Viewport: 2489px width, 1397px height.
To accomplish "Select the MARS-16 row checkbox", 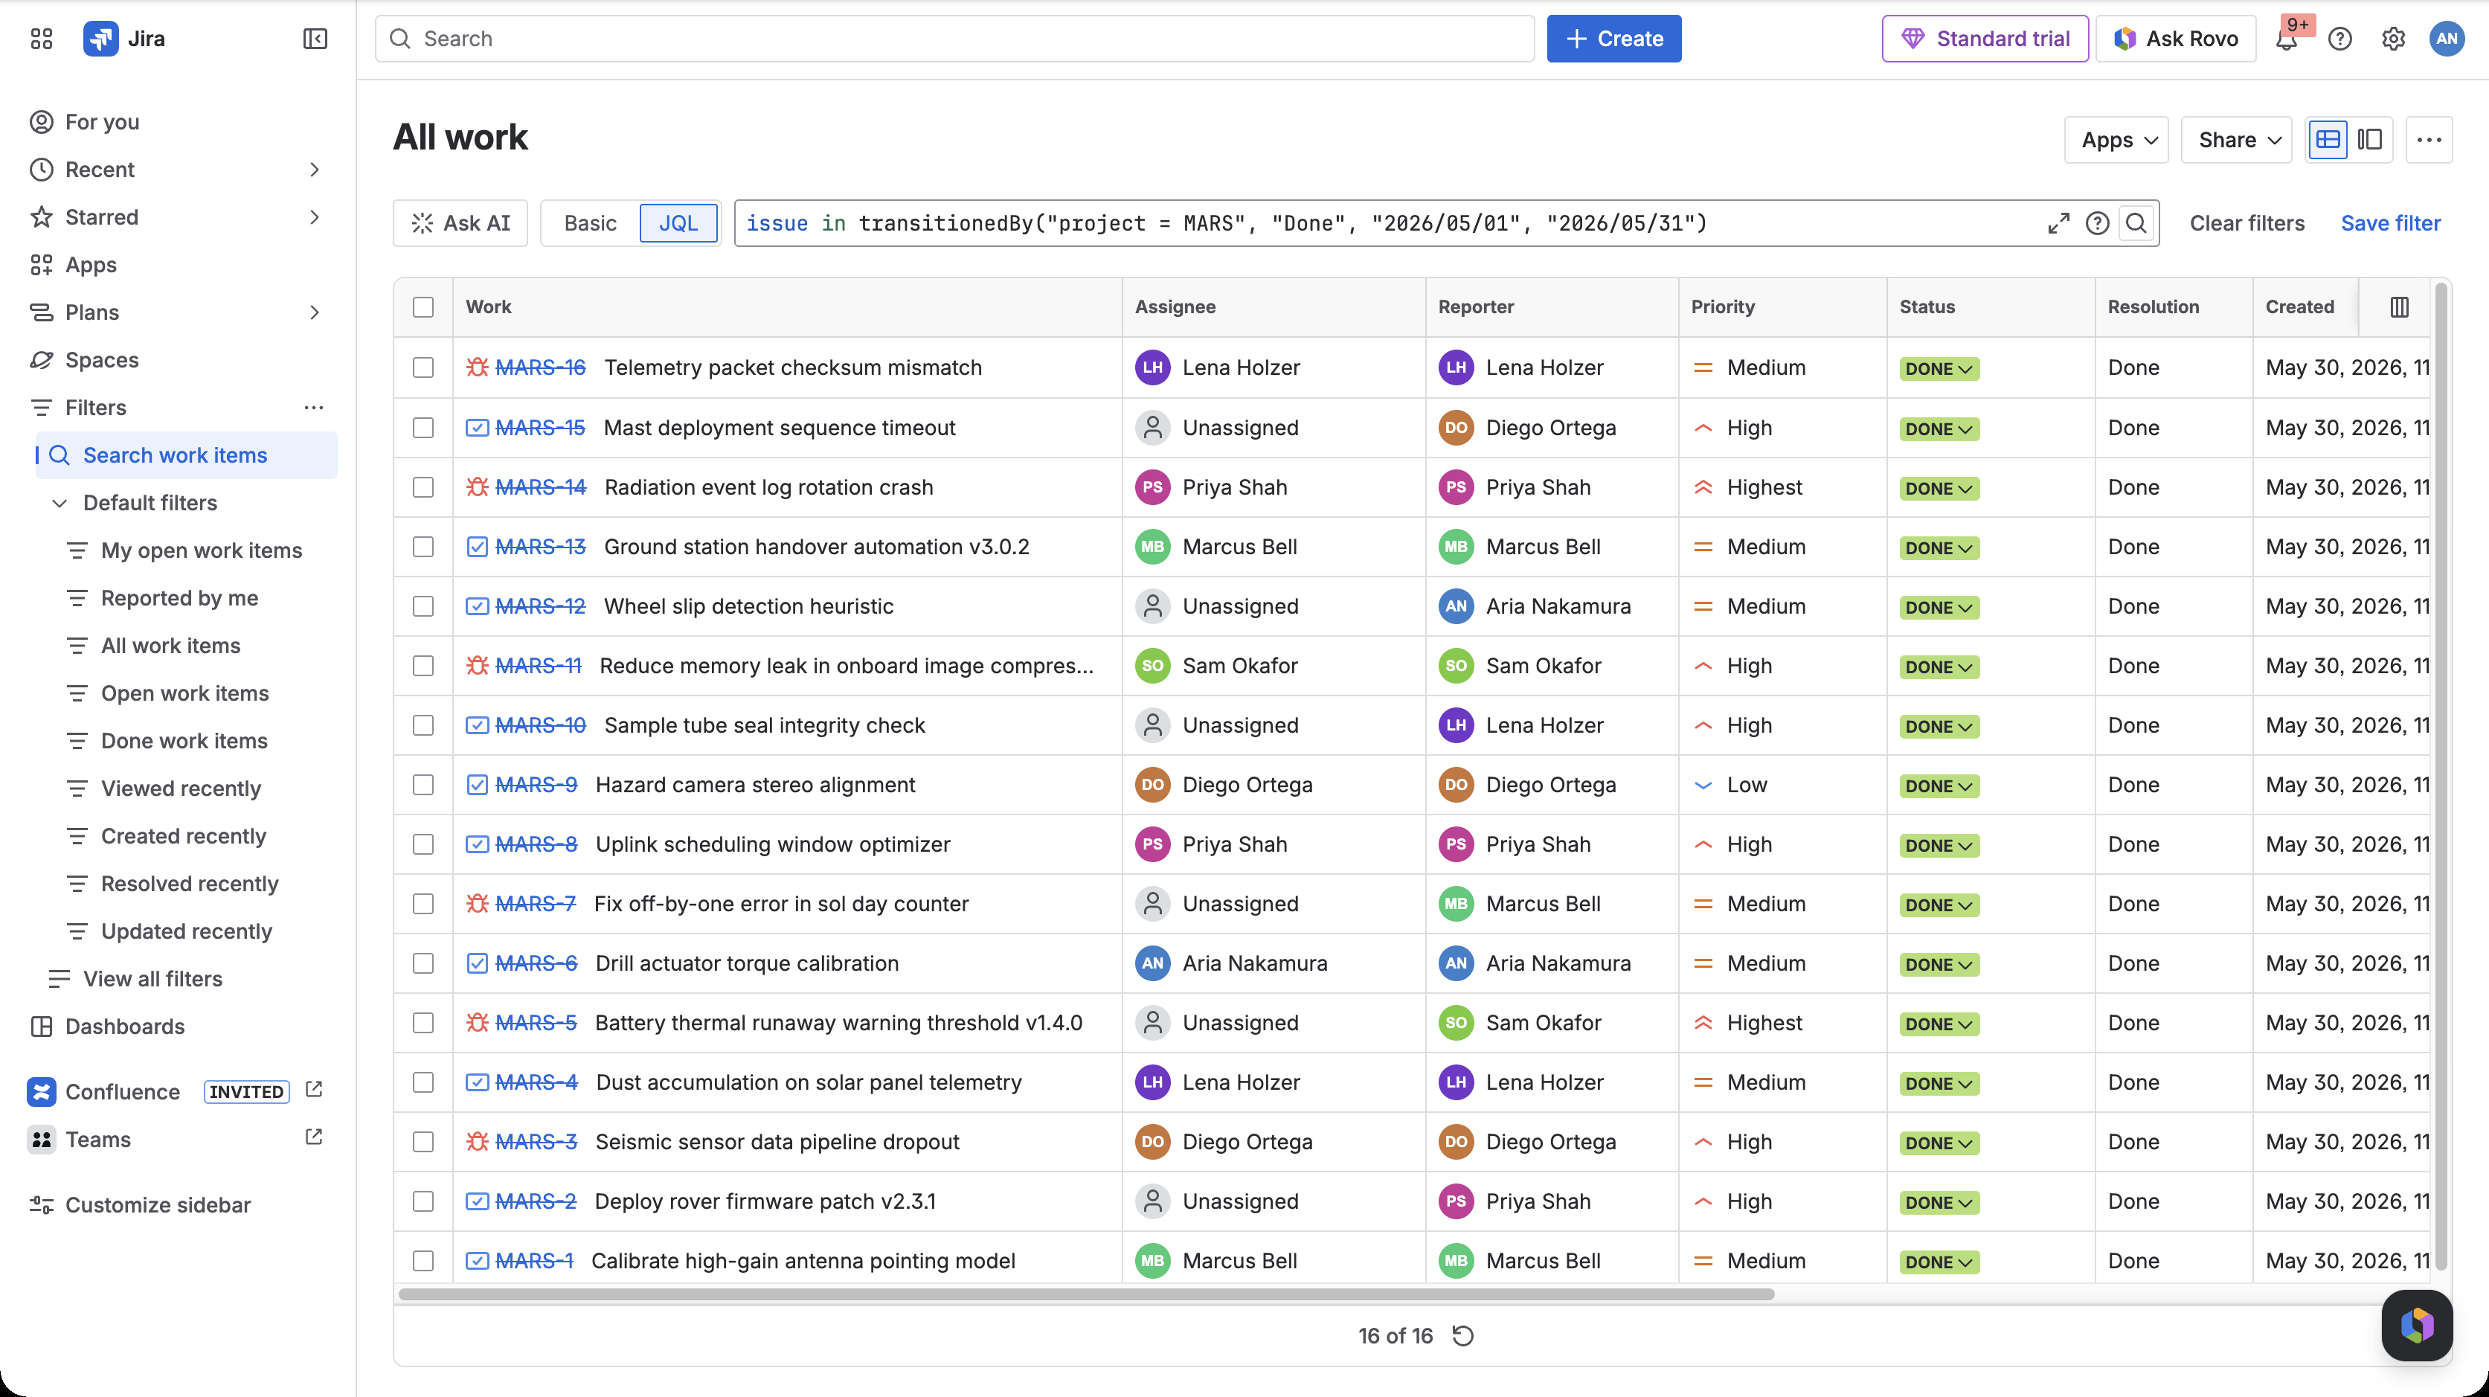I will coord(423,367).
